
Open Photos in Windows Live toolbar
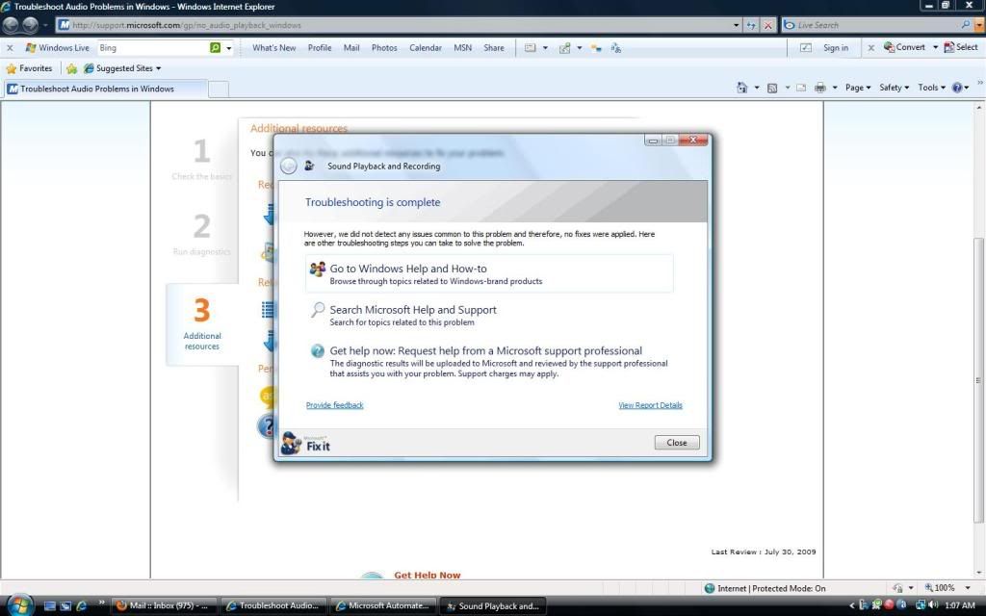384,48
